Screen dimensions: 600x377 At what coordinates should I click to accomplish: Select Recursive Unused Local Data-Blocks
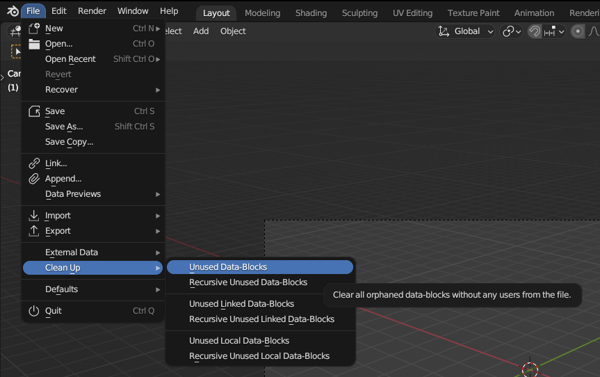coord(259,356)
